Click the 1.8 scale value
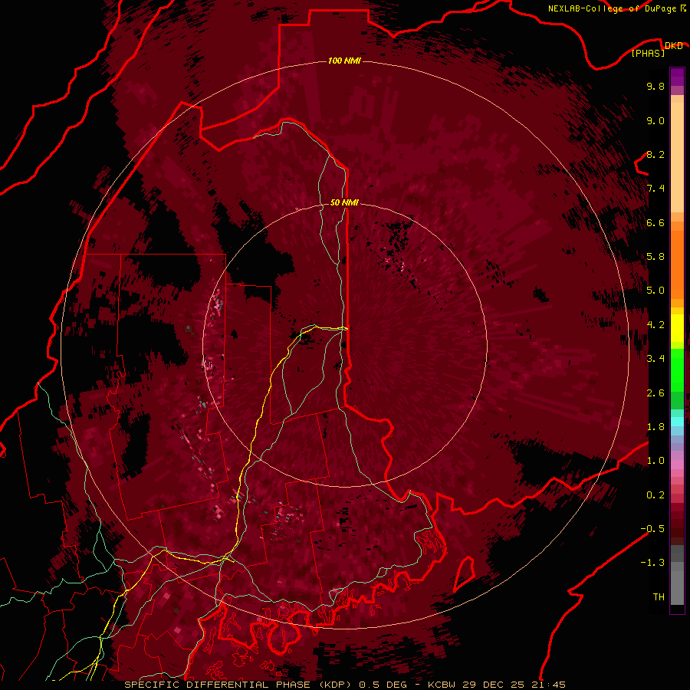Viewport: 690px width, 690px height. click(655, 427)
